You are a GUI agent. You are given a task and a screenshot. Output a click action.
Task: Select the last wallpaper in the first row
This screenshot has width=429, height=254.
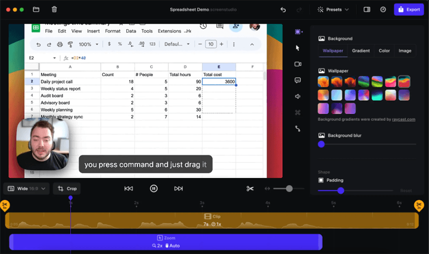(404, 82)
